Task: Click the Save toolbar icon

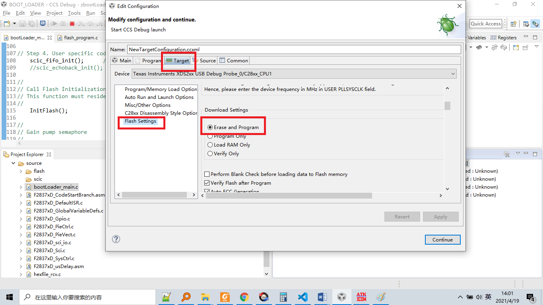Action: 22,23
